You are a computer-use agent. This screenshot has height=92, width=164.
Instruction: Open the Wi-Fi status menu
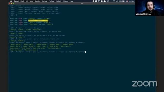(114, 1)
